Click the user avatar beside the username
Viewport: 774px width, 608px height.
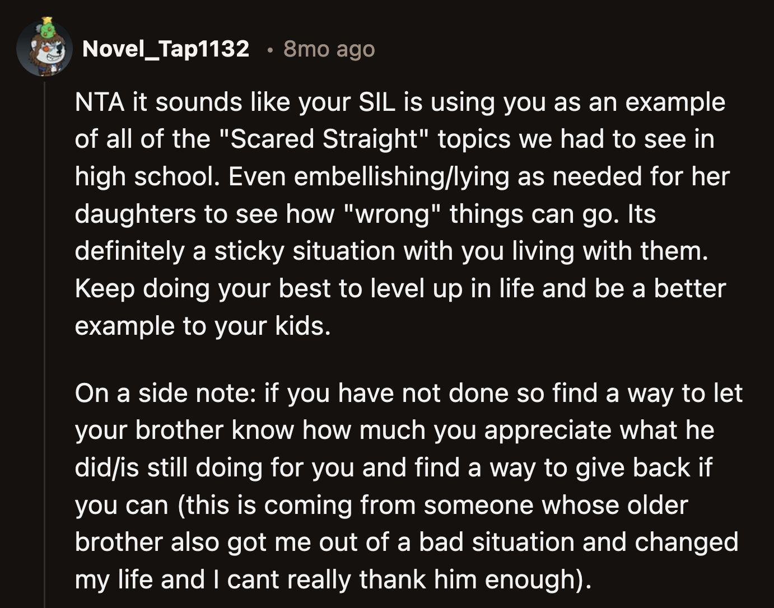(45, 48)
